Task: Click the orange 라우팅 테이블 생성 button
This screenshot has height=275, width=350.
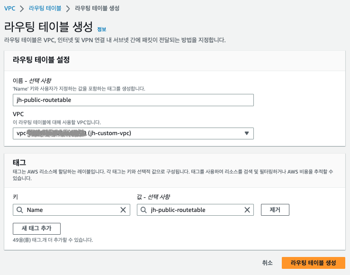Action: [314, 263]
